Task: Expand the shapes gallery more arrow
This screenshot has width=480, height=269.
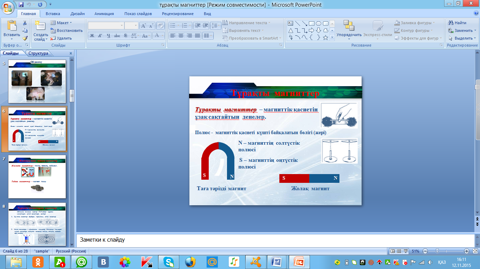Action: pyautogui.click(x=332, y=38)
